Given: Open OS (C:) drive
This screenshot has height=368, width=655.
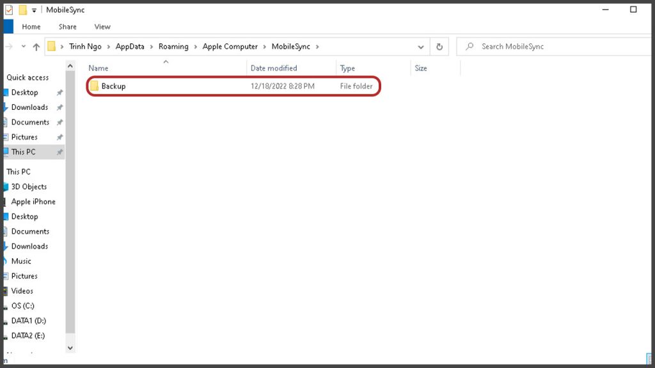Looking at the screenshot, I should coord(23,305).
